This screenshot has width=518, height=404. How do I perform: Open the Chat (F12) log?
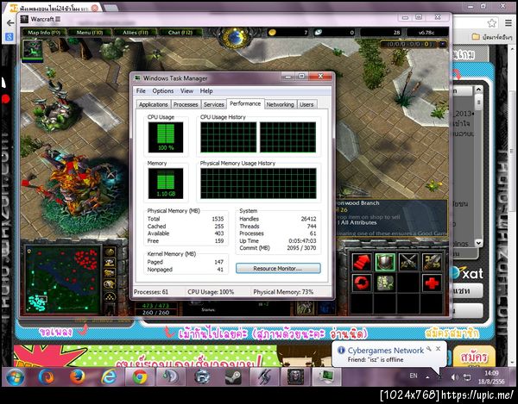coord(180,32)
